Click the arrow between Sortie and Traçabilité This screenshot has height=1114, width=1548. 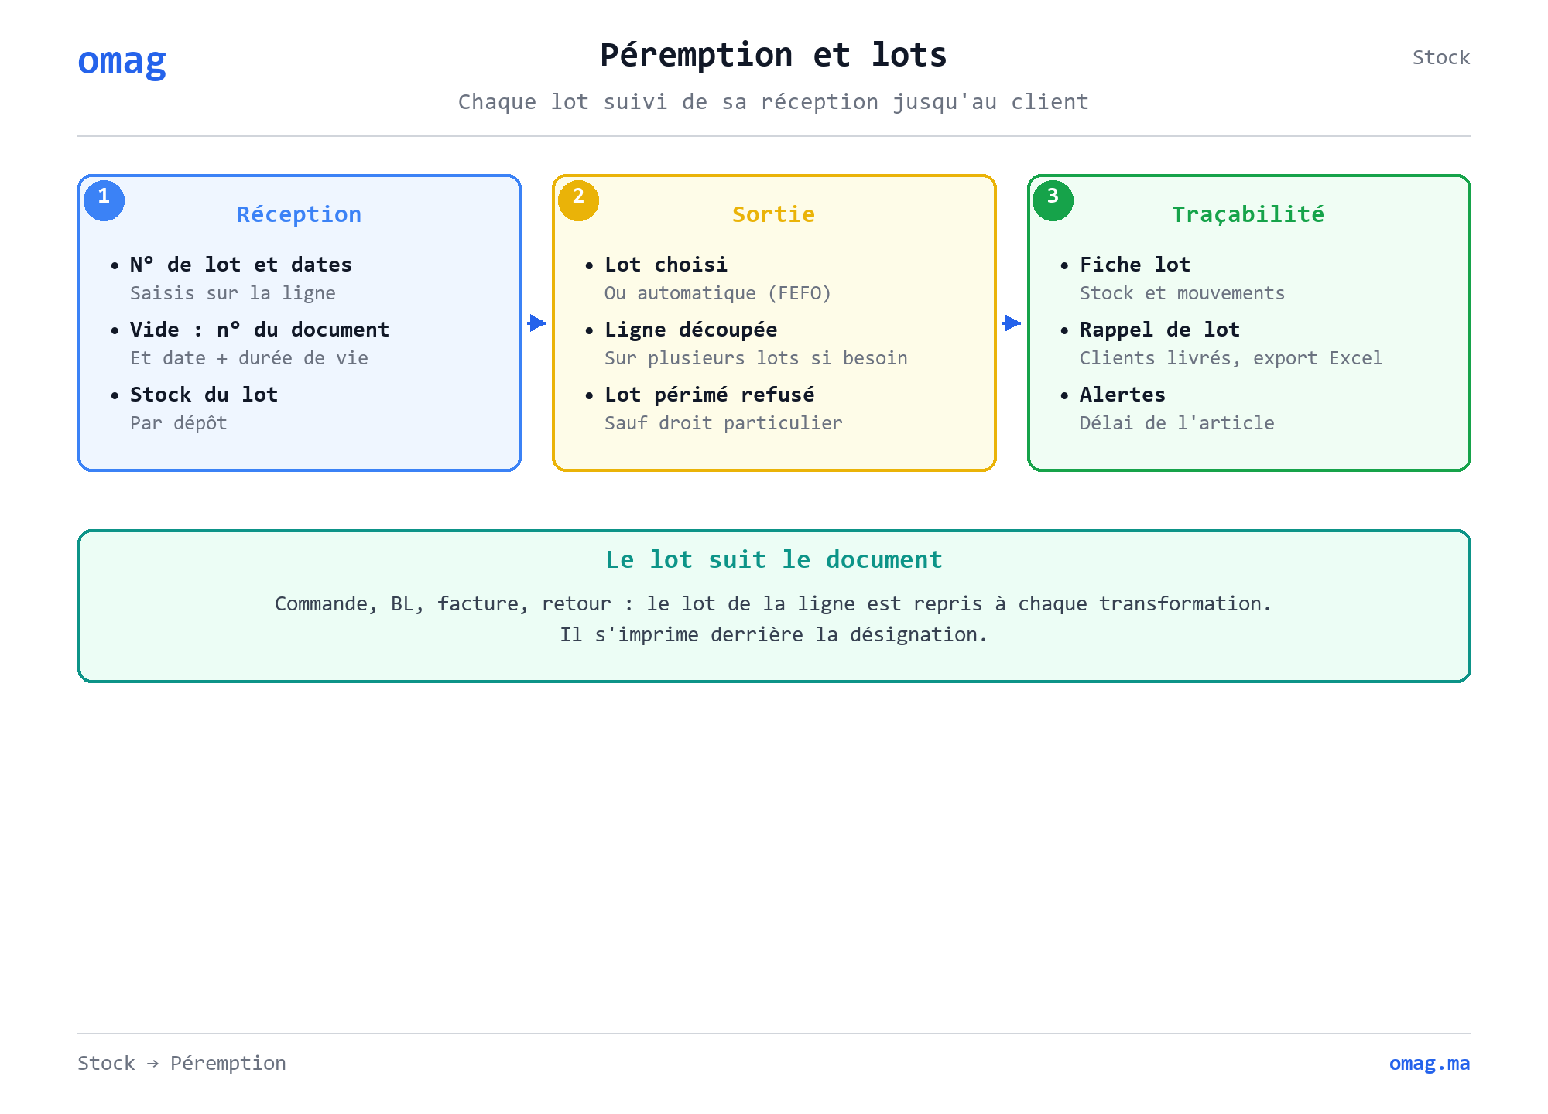[1012, 323]
